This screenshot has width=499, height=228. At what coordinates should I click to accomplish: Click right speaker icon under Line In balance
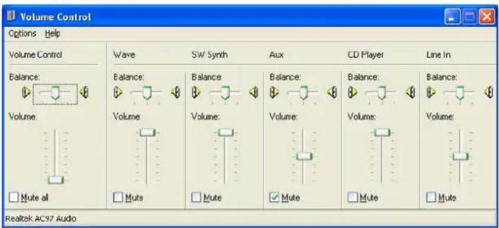(488, 92)
